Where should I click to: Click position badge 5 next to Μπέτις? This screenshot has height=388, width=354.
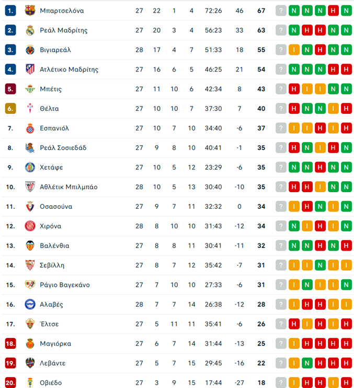[10, 89]
